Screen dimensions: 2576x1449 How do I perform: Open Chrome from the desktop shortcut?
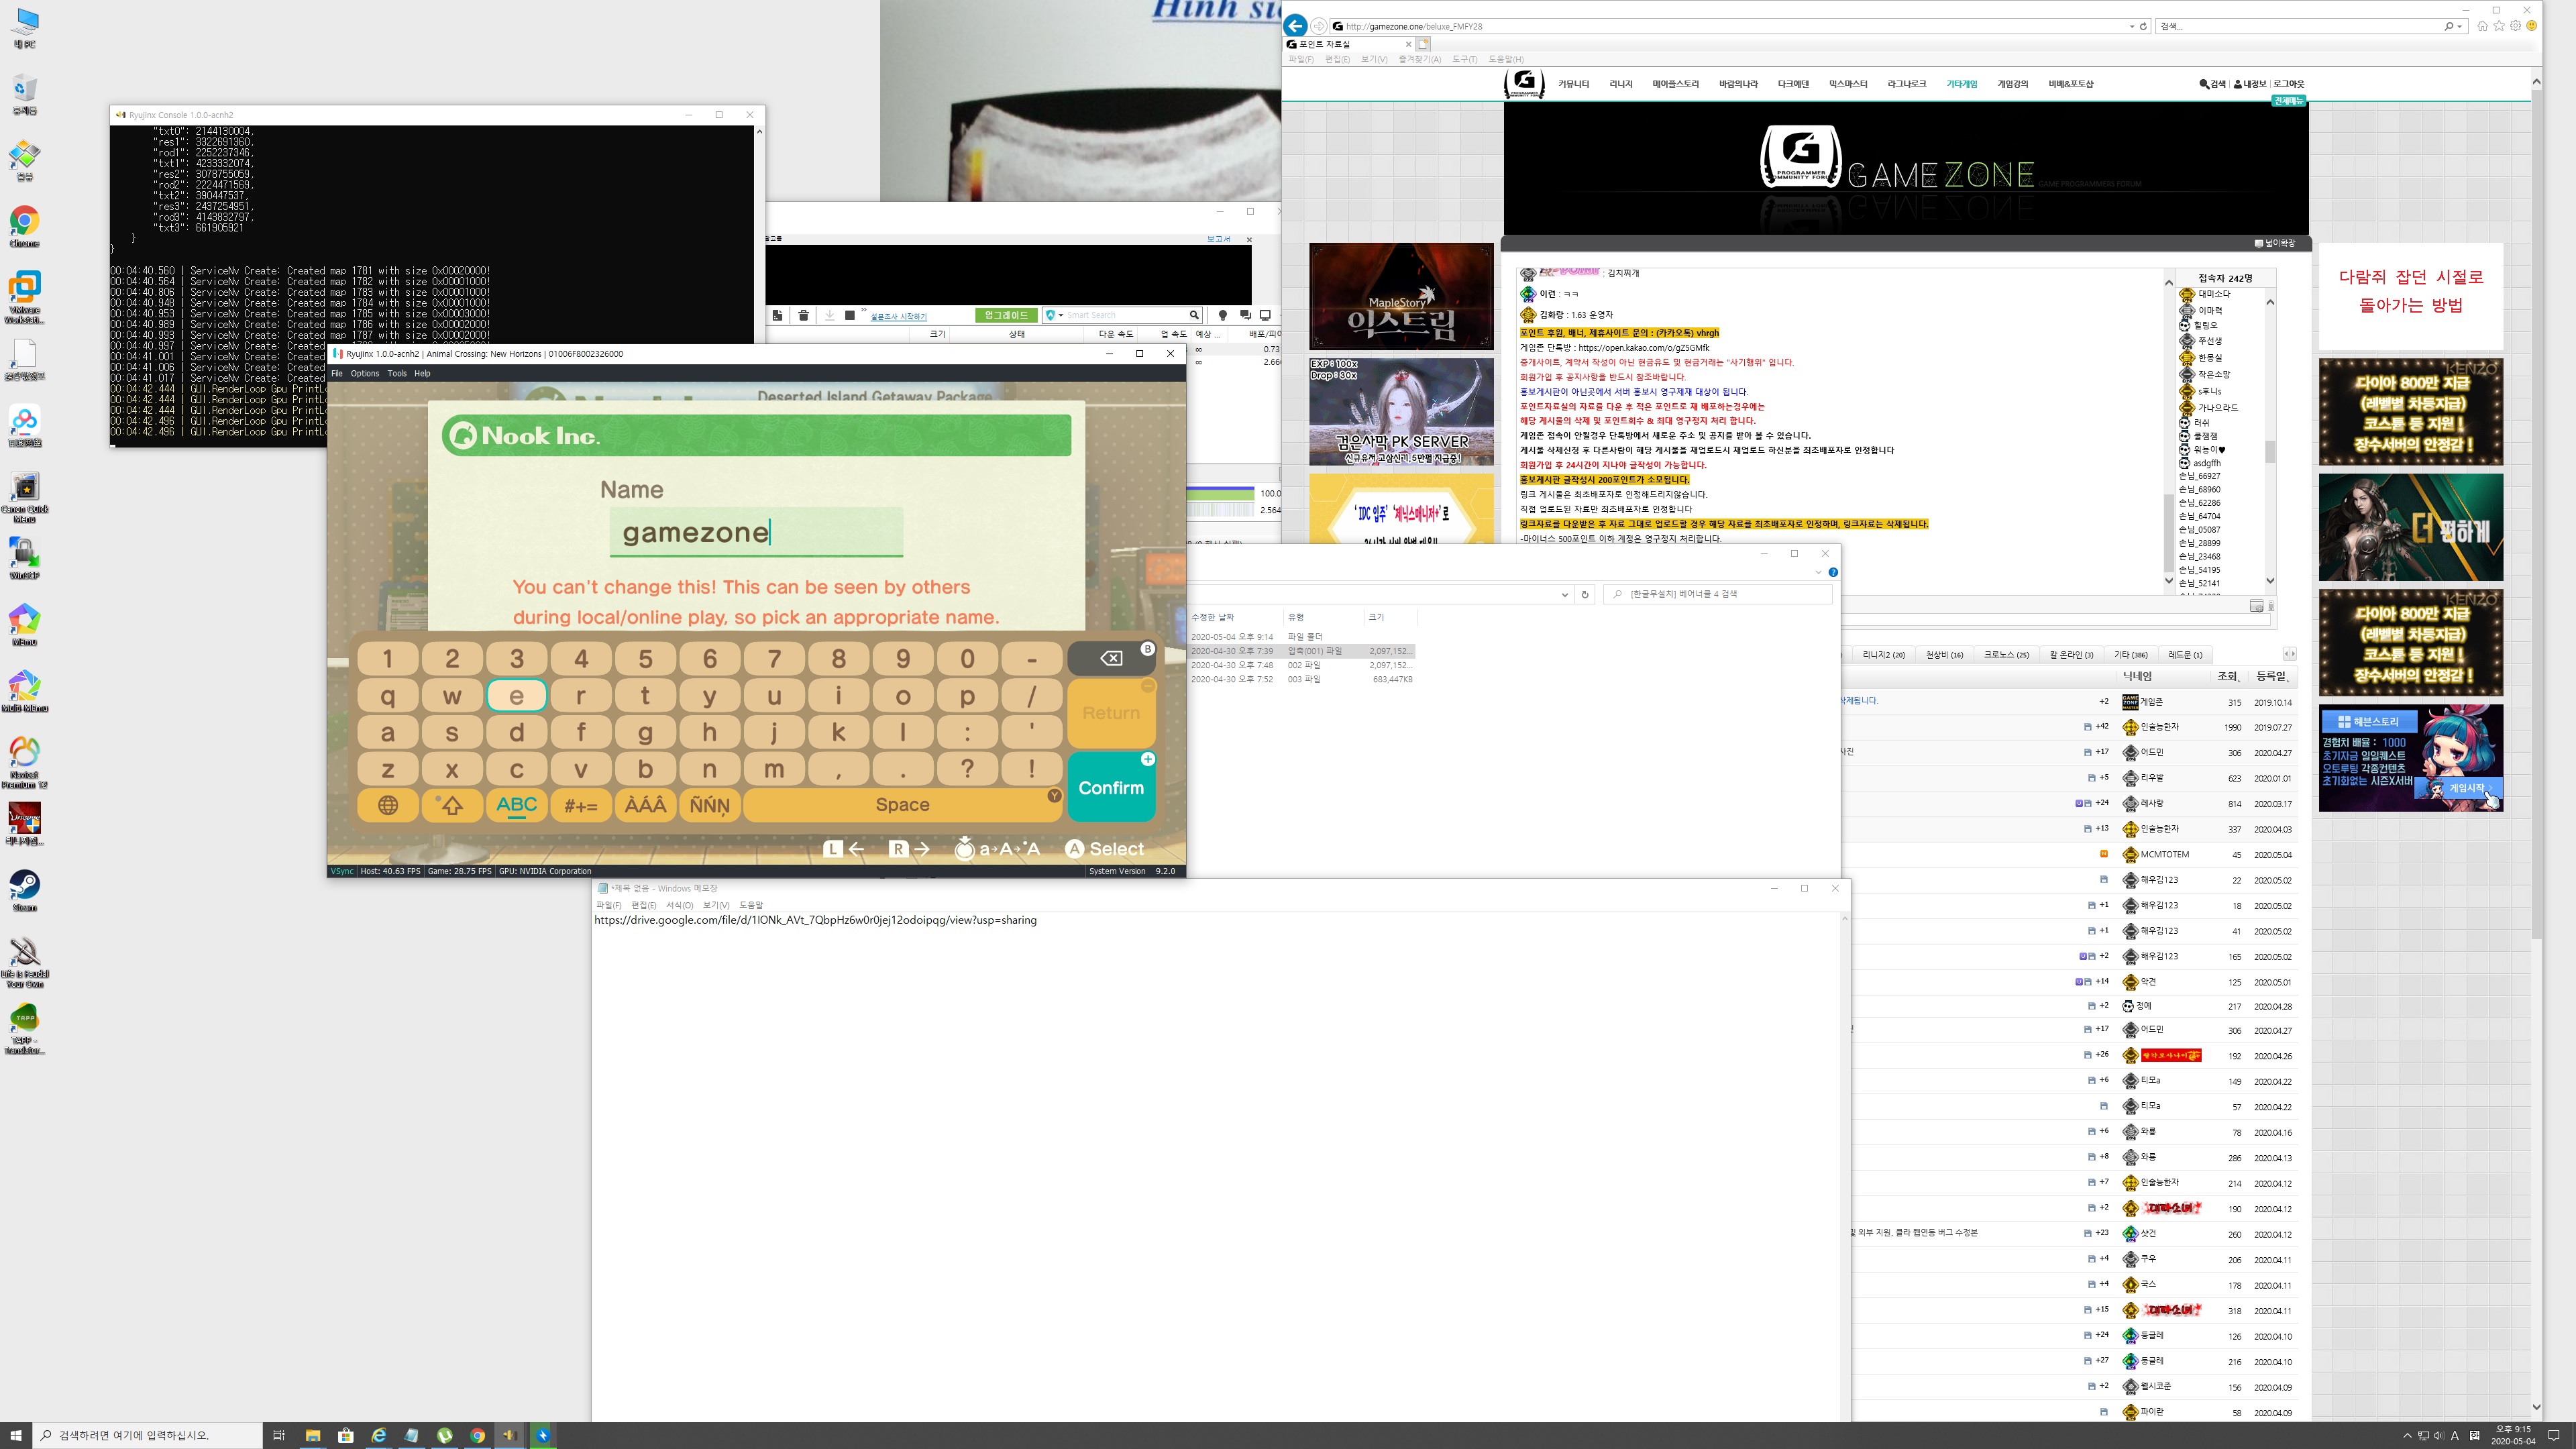click(x=24, y=226)
